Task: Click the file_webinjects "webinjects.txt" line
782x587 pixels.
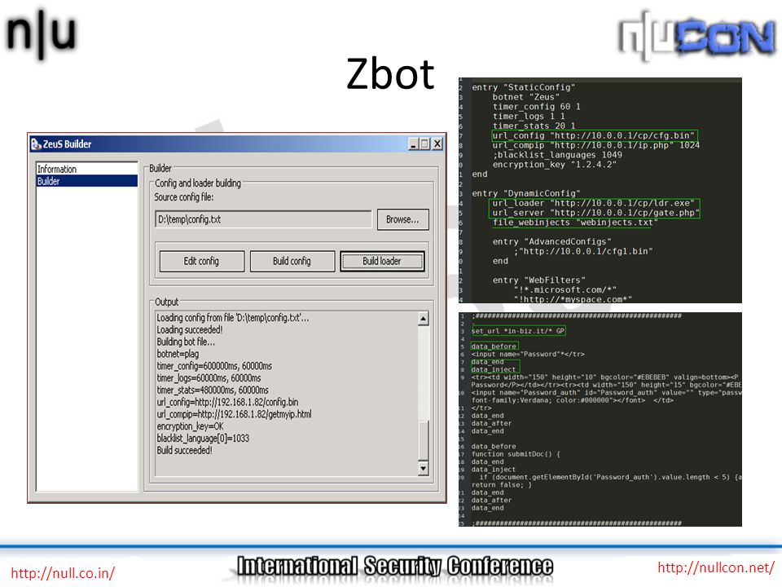Action: point(575,223)
